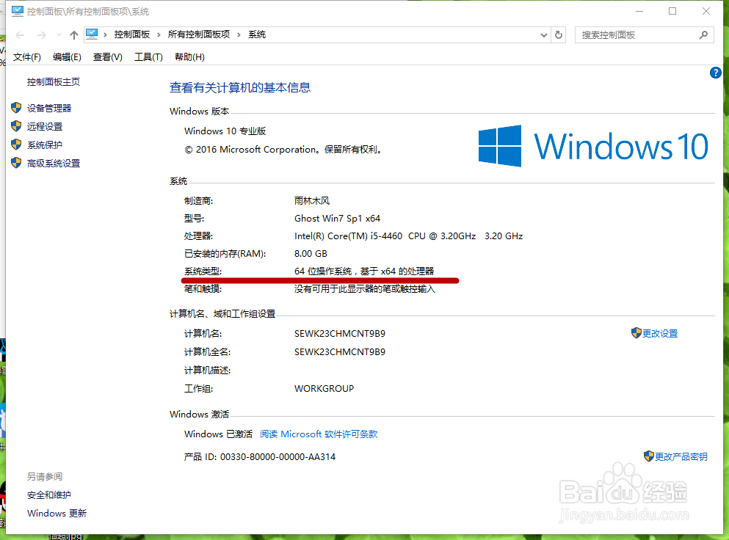Open Windows 更新 link
The width and height of the screenshot is (729, 540).
[x=57, y=514]
